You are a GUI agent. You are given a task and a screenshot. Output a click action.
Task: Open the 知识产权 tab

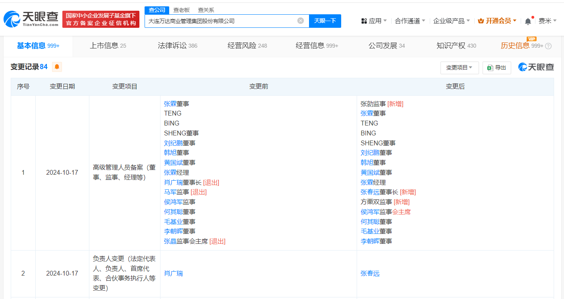[456, 46]
